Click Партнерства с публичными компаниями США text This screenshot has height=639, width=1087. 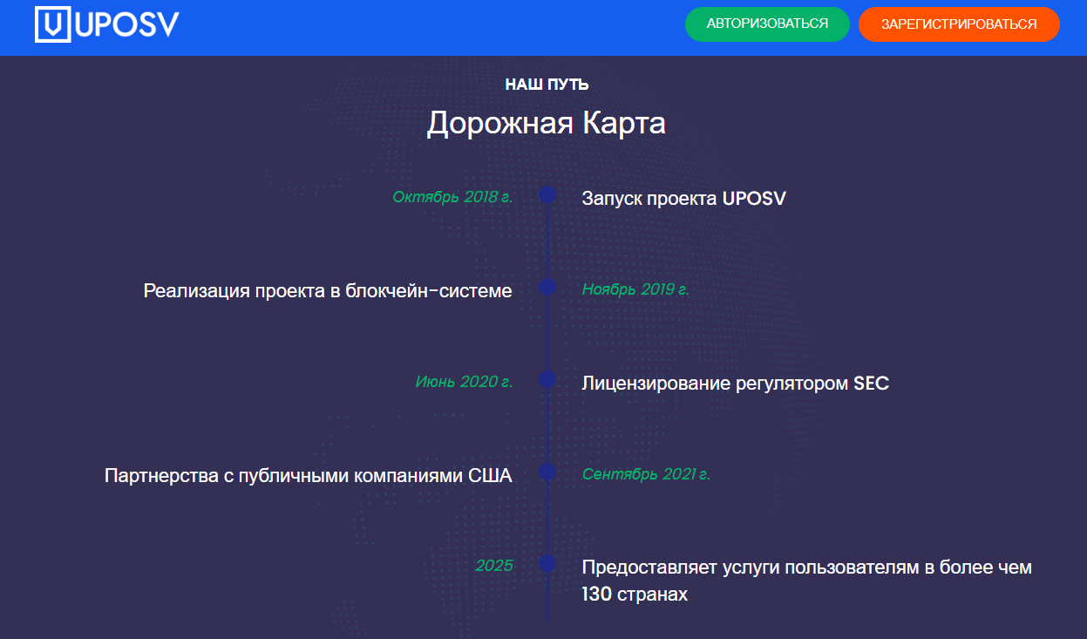click(x=309, y=475)
